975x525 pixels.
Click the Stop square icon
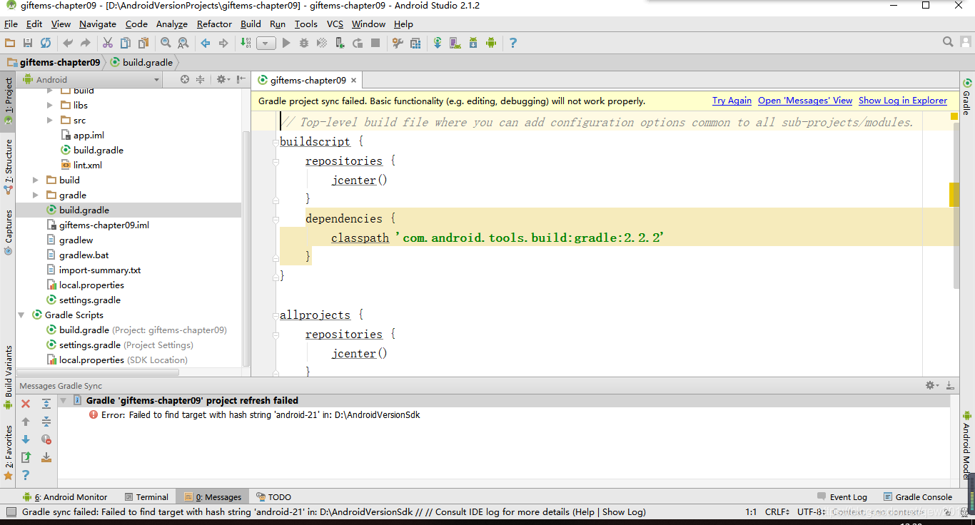375,43
